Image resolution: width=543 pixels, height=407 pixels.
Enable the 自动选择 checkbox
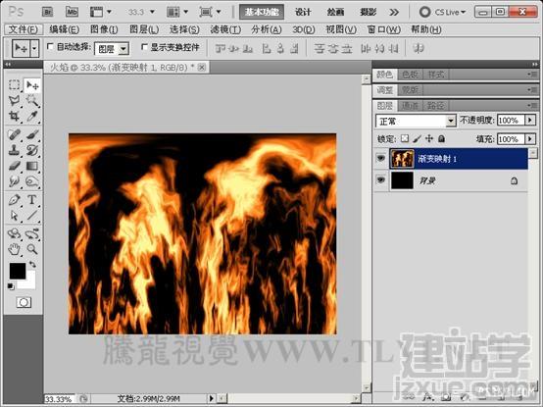coord(50,46)
